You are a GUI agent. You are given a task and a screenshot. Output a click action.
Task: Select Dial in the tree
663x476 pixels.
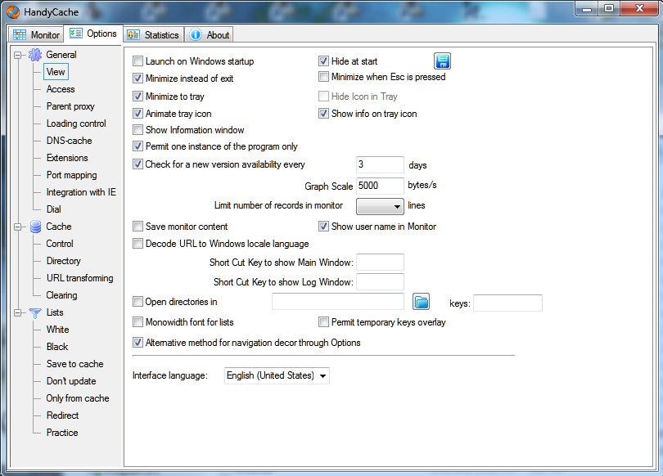click(54, 209)
